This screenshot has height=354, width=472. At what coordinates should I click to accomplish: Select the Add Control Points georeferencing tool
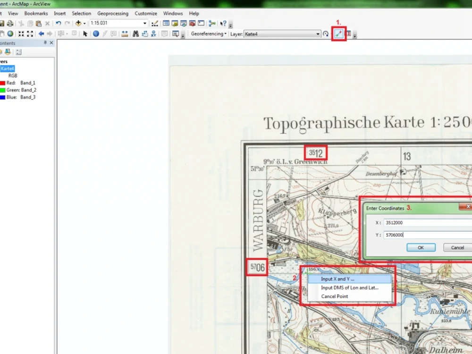(338, 34)
